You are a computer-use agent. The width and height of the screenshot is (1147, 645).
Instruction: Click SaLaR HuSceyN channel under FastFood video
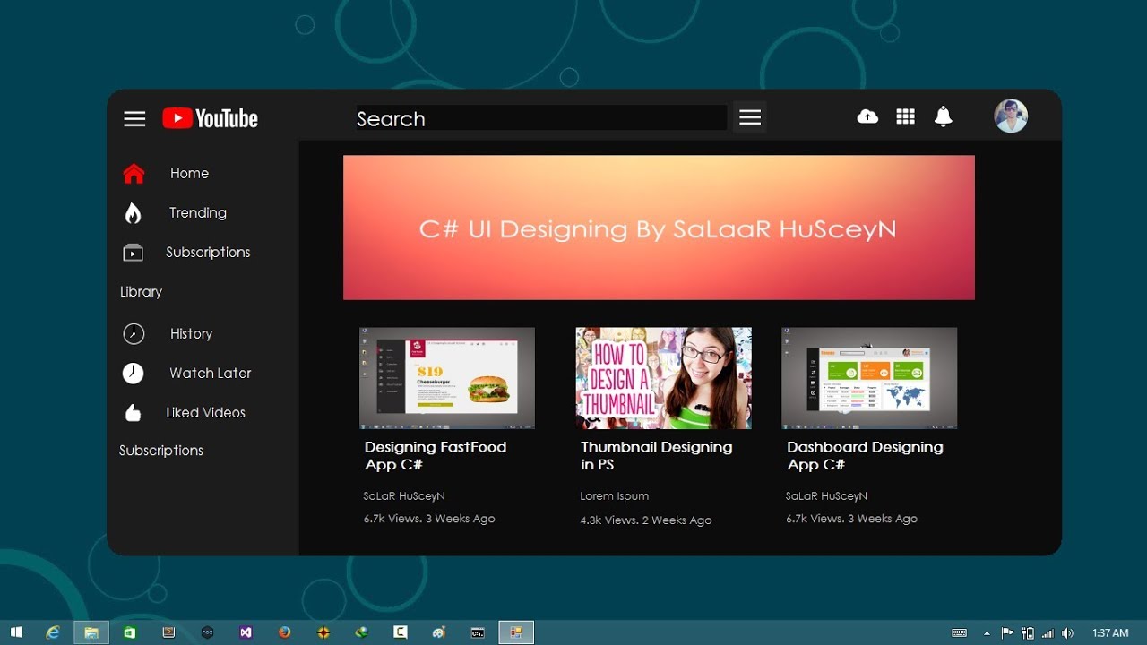(404, 495)
